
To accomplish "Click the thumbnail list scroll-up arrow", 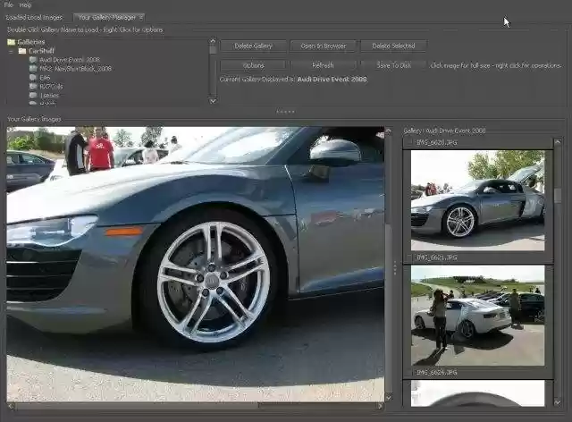I will 558,141.
